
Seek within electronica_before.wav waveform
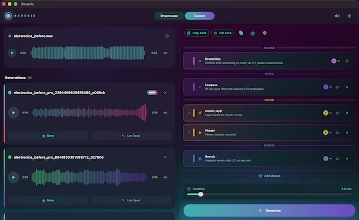tap(88, 53)
